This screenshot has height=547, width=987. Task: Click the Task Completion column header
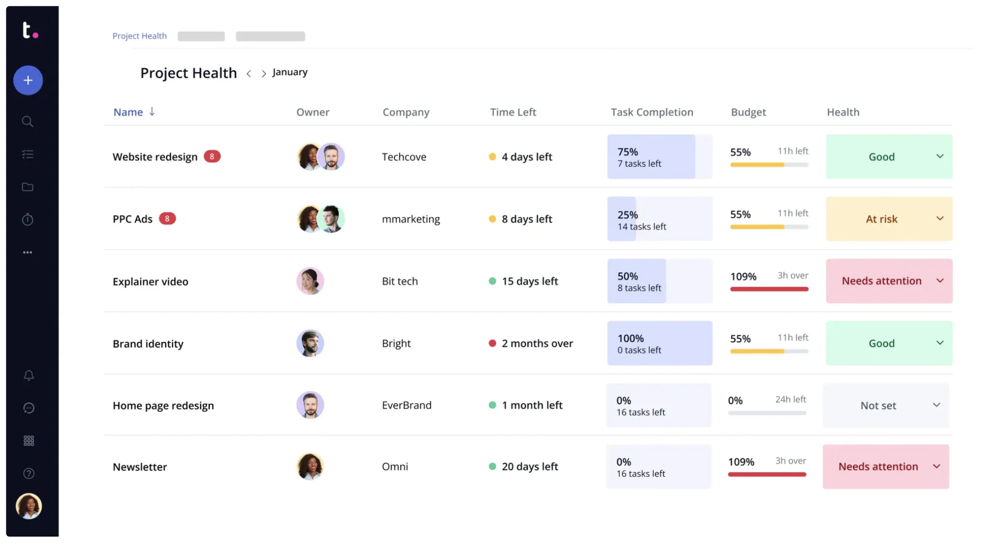pos(652,112)
